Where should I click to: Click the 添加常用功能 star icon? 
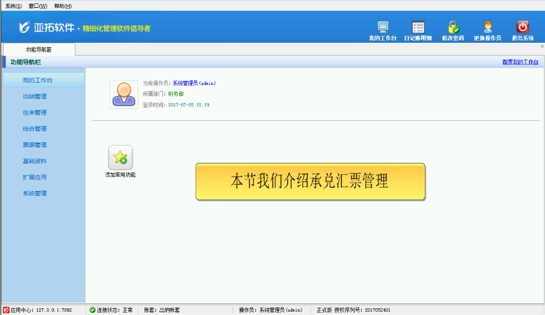120,157
